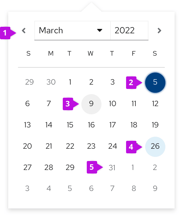Select March 9 on the calendar
This screenshot has height=215, width=179.
point(91,104)
